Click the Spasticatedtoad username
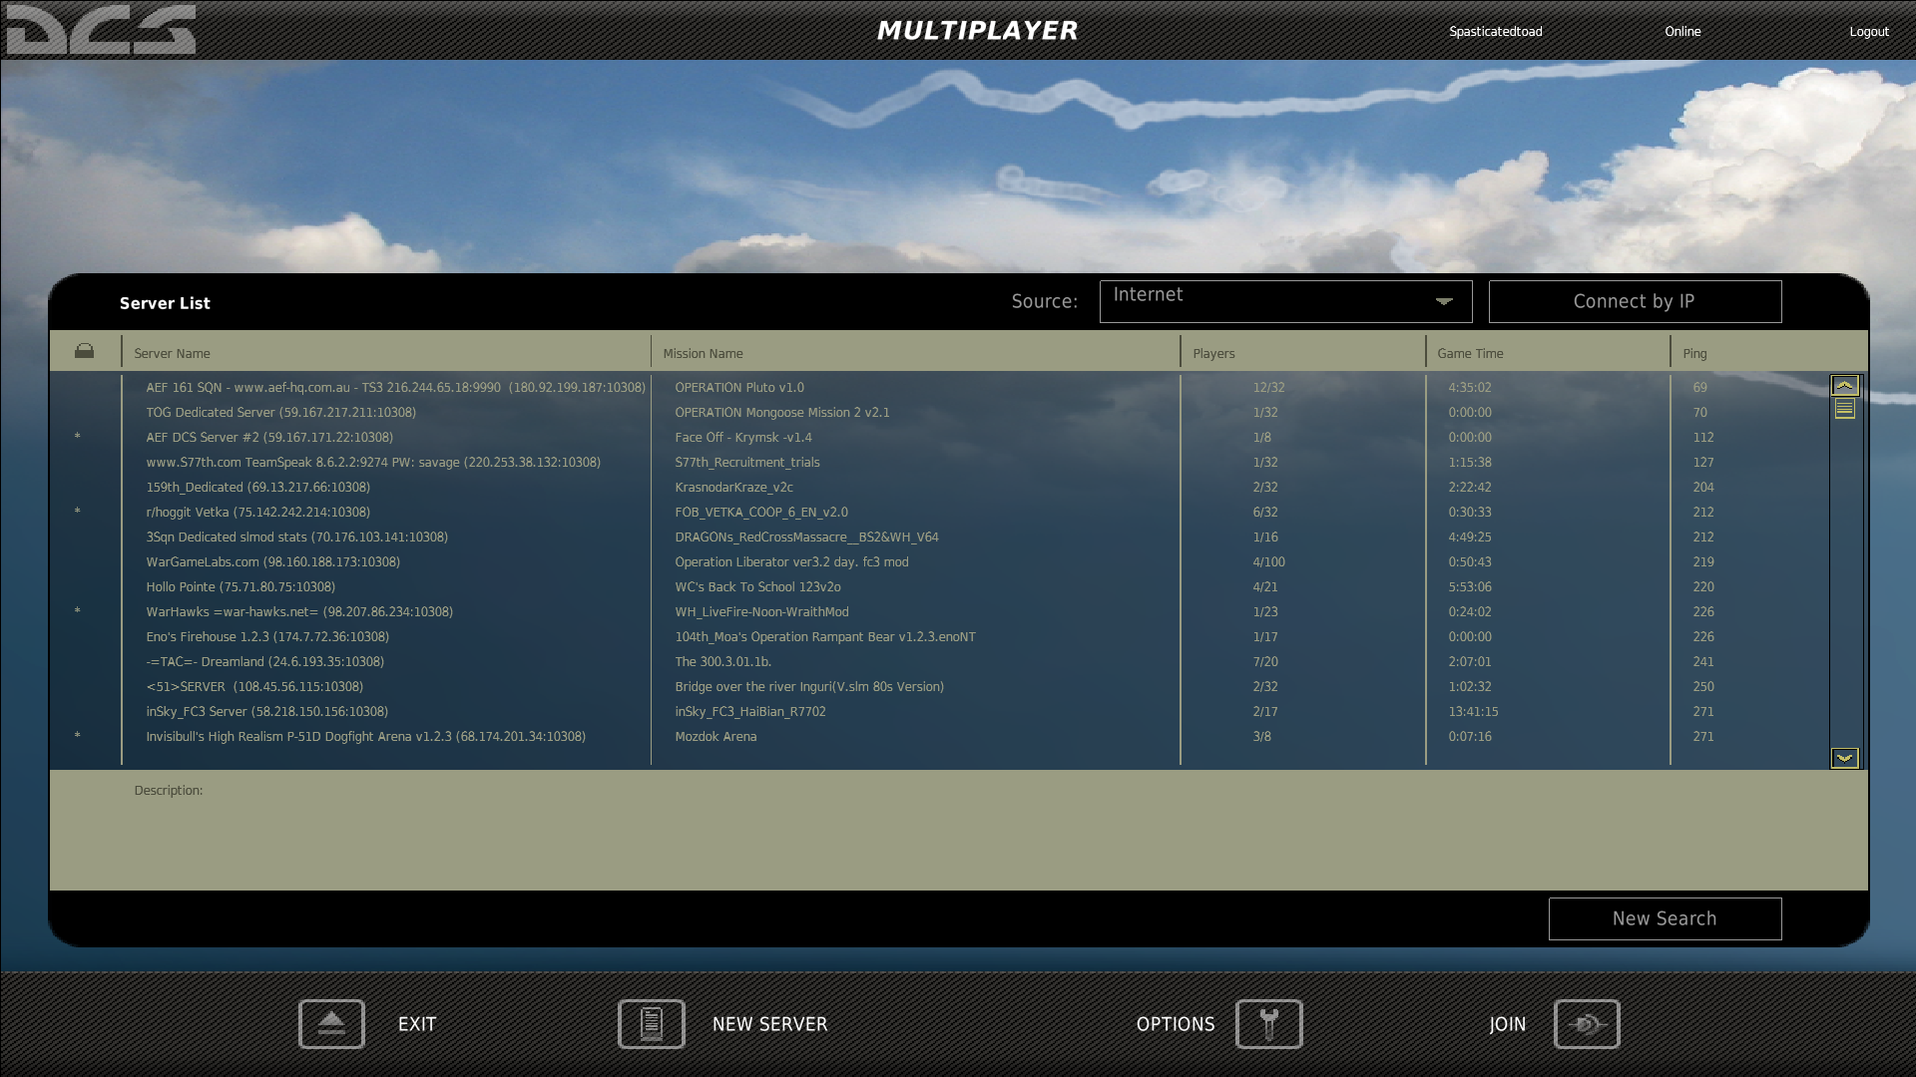This screenshot has width=1916, height=1077. (1496, 31)
